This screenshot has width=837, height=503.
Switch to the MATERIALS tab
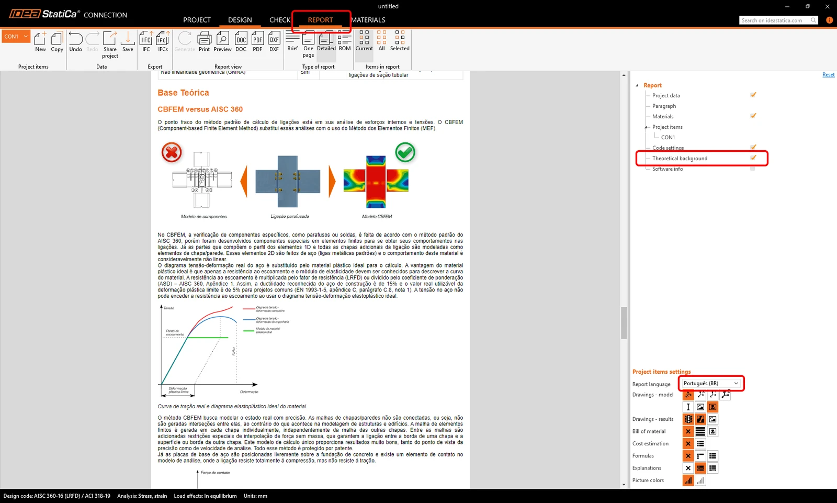point(368,20)
